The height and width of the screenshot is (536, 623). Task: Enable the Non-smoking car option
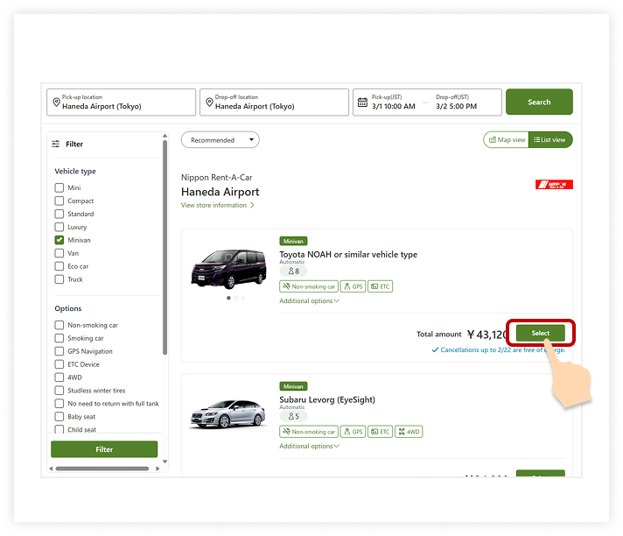tap(59, 325)
